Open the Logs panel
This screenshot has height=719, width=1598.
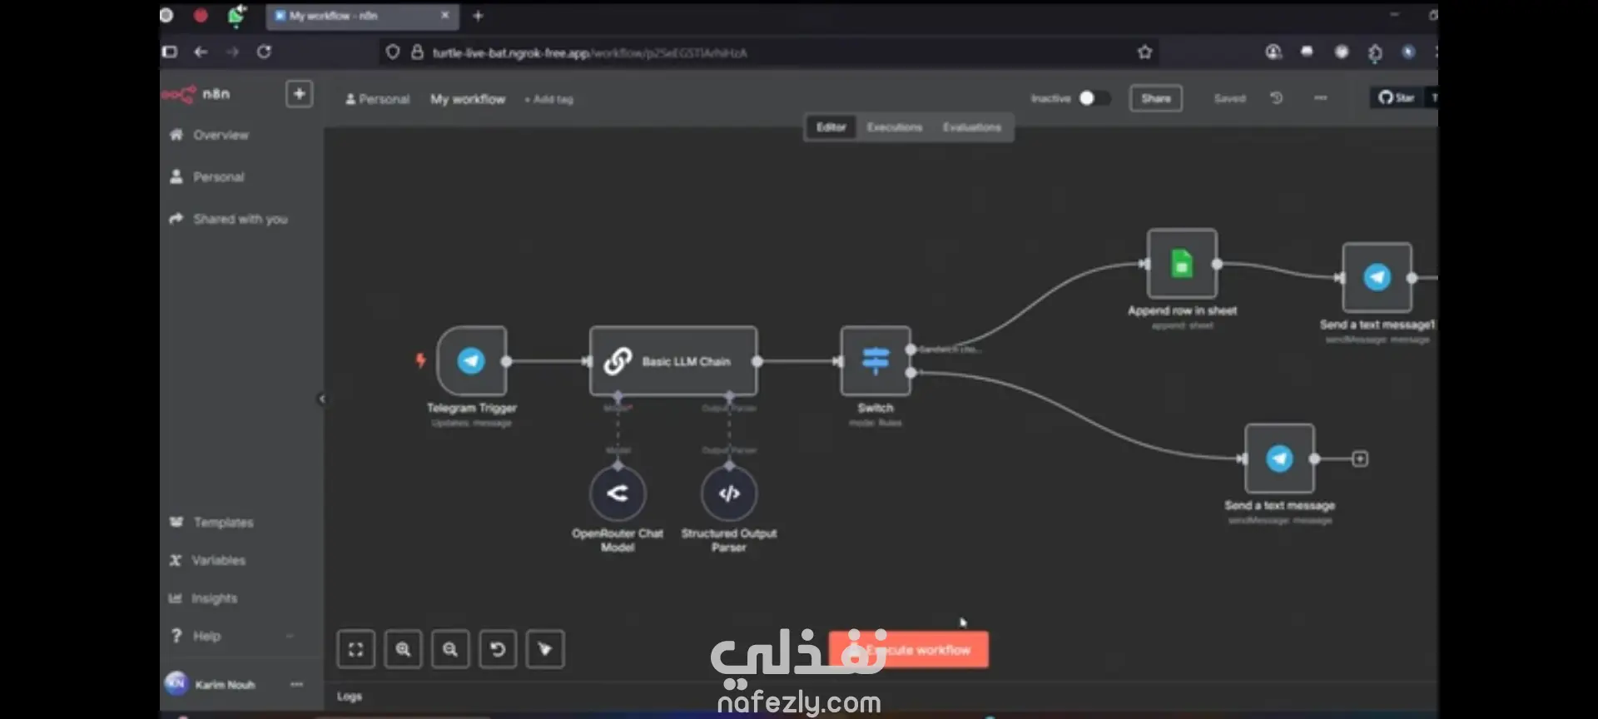(x=350, y=697)
